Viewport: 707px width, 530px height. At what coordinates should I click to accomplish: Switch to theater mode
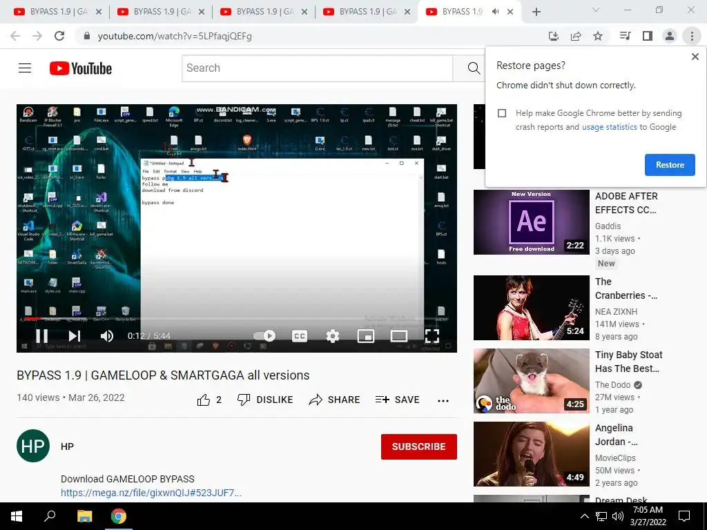coord(399,336)
